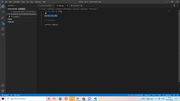180x101 pixels.
Task: Open the View menu
Action: pos(23,2)
